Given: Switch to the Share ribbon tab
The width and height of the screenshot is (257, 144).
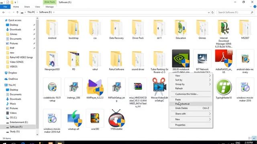Looking at the screenshot, I should pyautogui.click(x=27, y=7).
